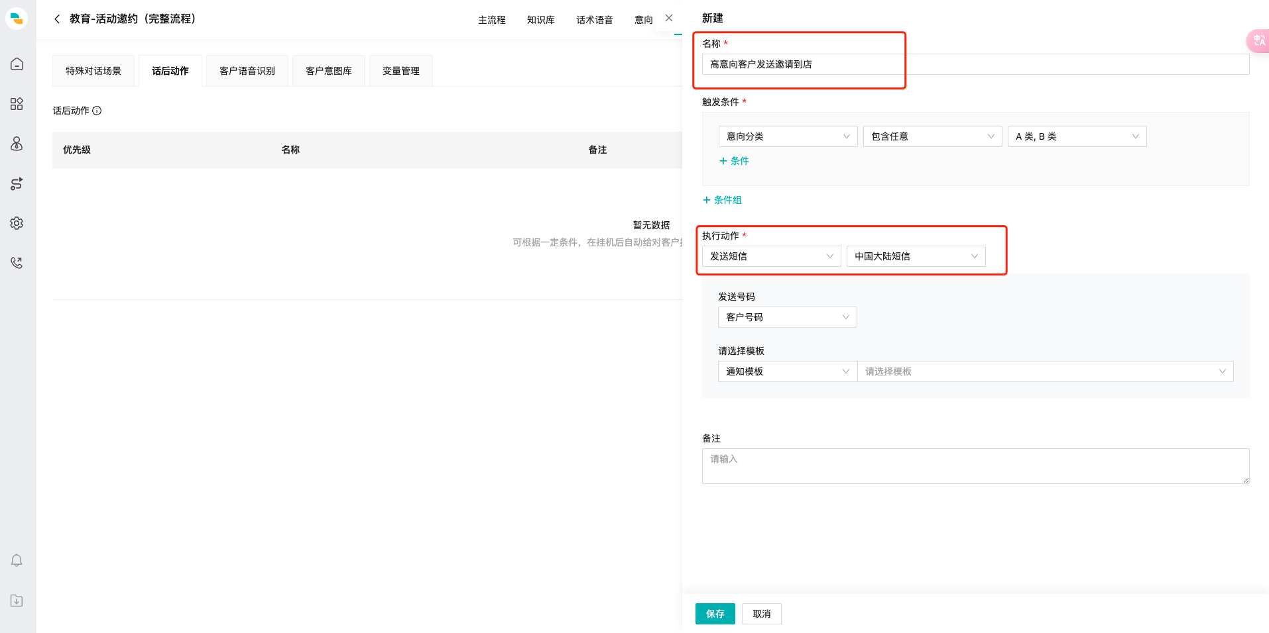
Task: Click the 名称 input field
Action: tap(976, 64)
